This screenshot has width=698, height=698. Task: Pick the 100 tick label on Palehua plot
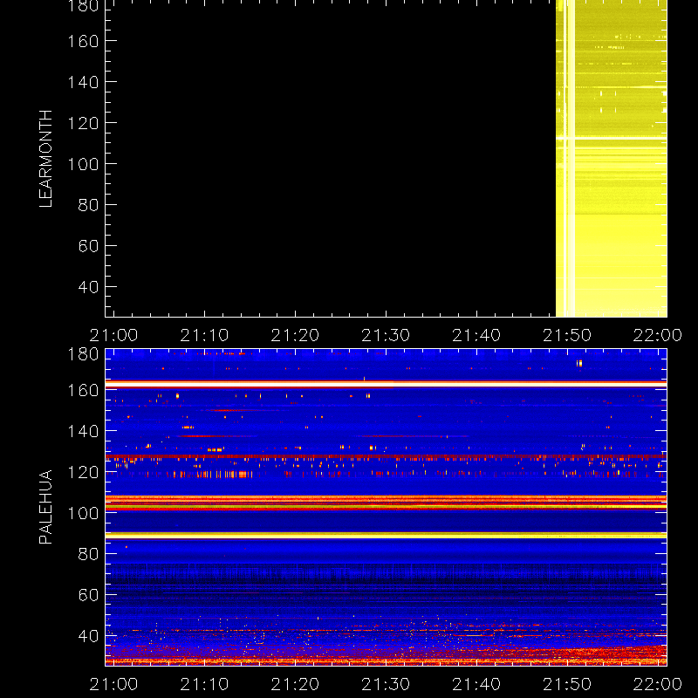pyautogui.click(x=83, y=513)
